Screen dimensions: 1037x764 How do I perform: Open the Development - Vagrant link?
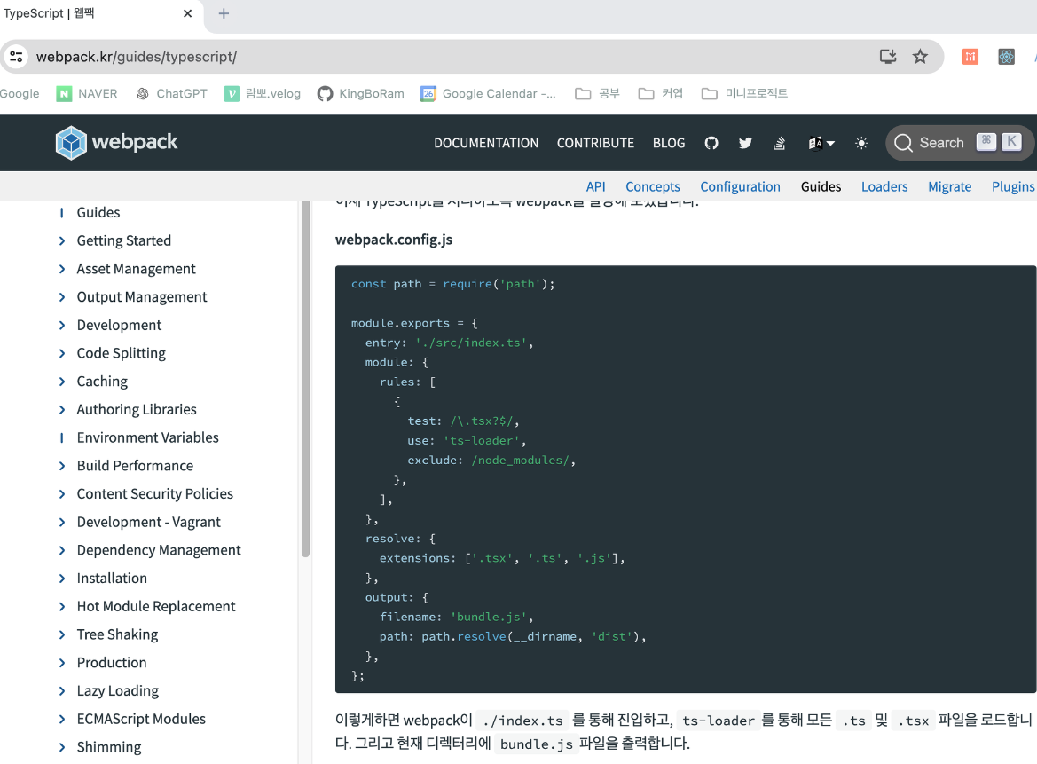coord(148,522)
